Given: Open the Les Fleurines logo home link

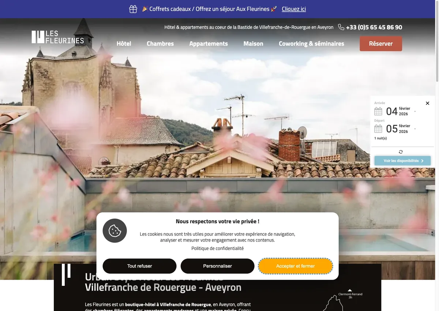Looking at the screenshot, I should click(x=57, y=37).
